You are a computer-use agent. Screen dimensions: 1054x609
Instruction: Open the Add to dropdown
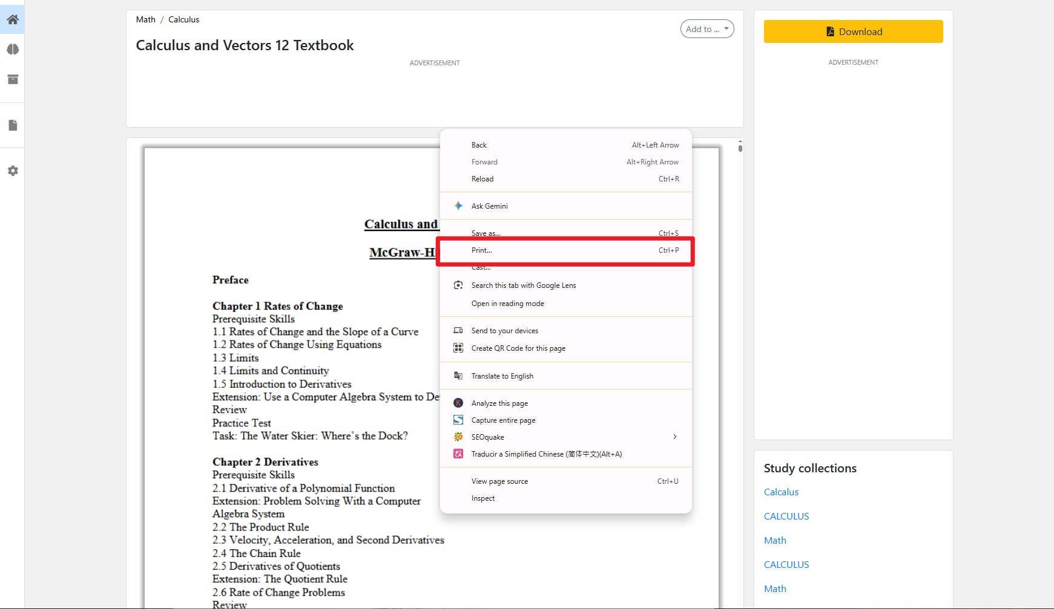point(707,29)
